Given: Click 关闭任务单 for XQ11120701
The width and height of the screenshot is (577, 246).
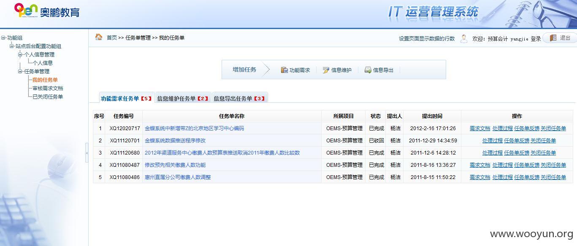Looking at the screenshot, I should click(x=543, y=141).
